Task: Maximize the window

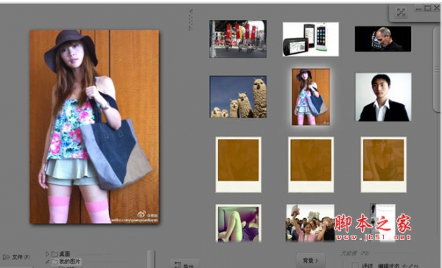Action: (x=428, y=8)
